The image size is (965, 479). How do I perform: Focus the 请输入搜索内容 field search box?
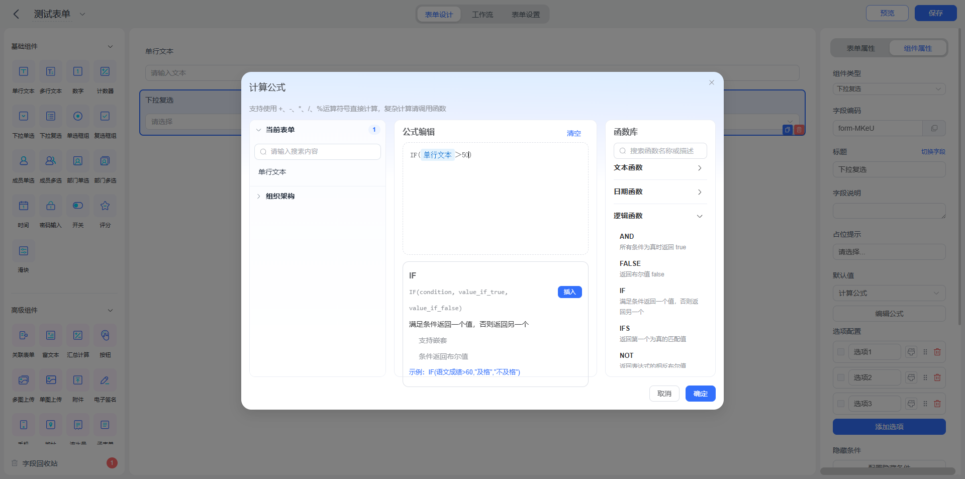click(x=318, y=152)
